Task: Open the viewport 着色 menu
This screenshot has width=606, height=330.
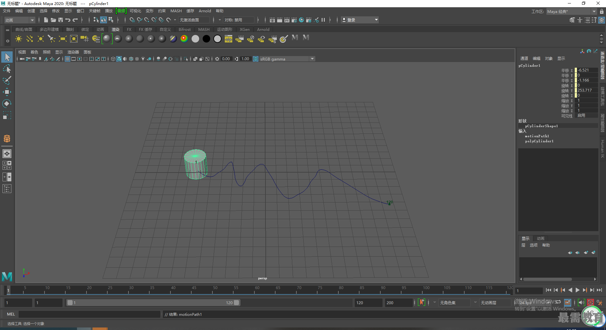Action: tap(34, 52)
